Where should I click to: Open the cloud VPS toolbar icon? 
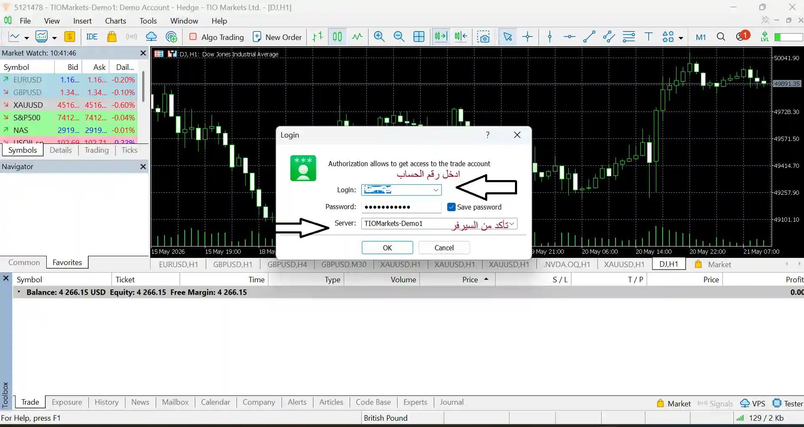point(151,37)
